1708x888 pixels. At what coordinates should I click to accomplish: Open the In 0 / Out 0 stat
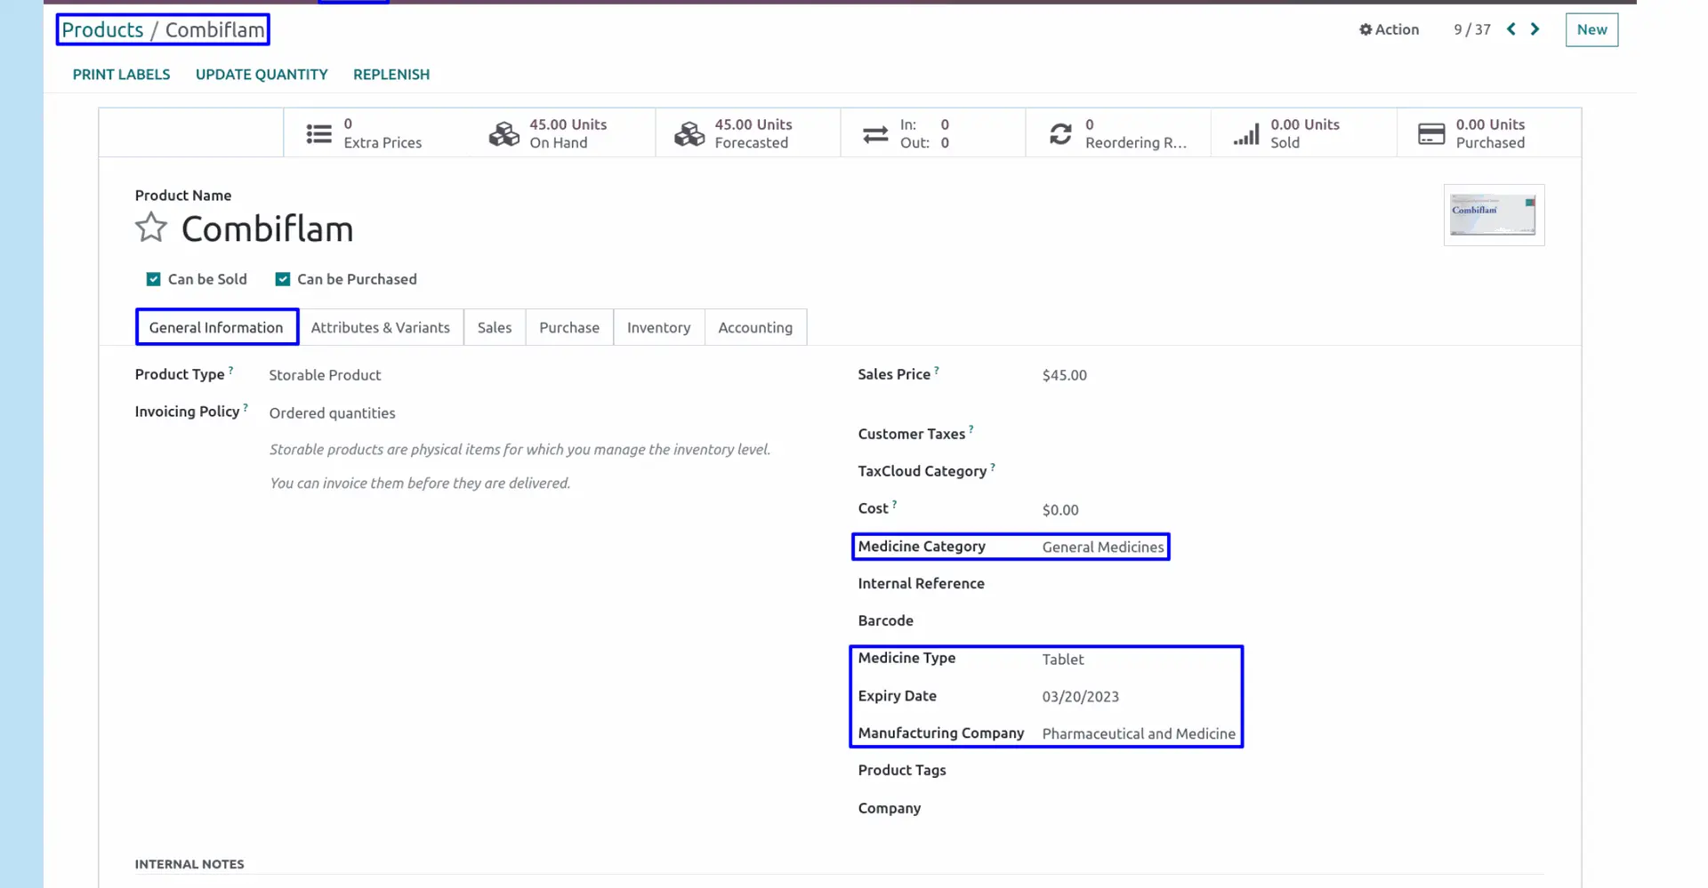933,133
